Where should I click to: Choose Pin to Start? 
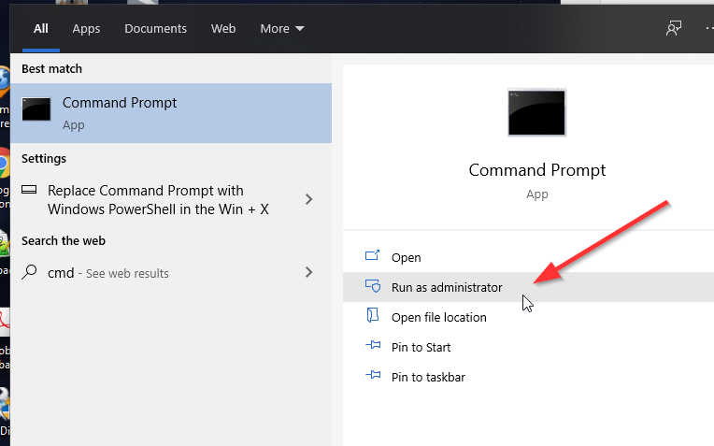528,347
